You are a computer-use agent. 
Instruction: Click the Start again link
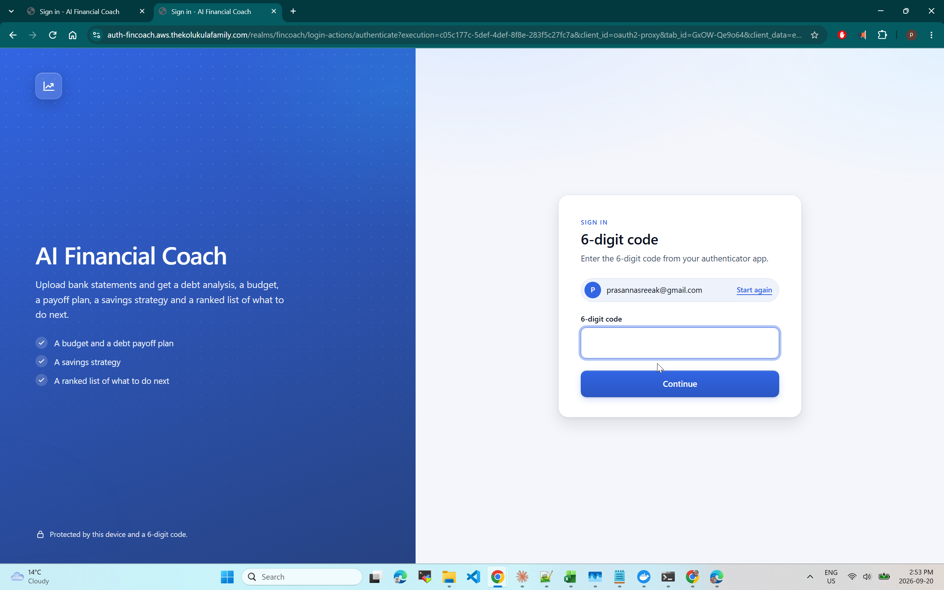pyautogui.click(x=754, y=290)
